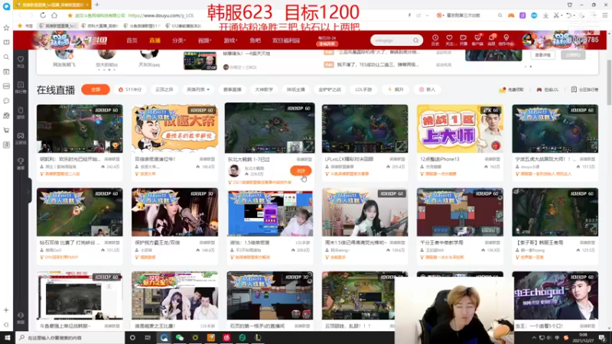Open the 挑战1区上大师 stream thumbnail
Screen dimensions: 612x344
460,128
